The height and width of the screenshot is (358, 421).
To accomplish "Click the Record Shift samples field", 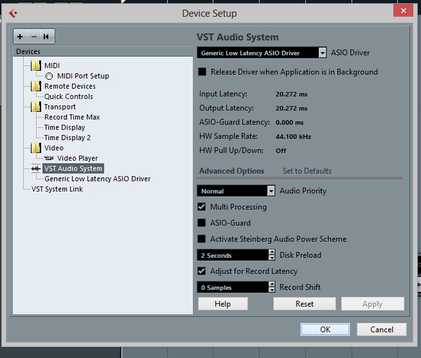I will (231, 287).
